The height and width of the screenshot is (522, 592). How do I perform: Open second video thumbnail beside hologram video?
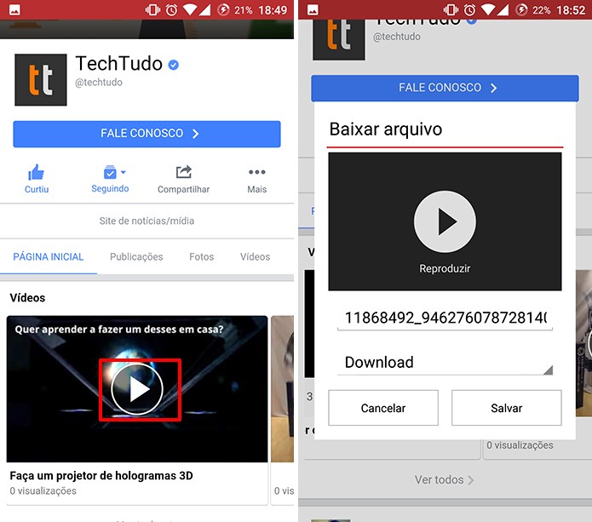283,389
